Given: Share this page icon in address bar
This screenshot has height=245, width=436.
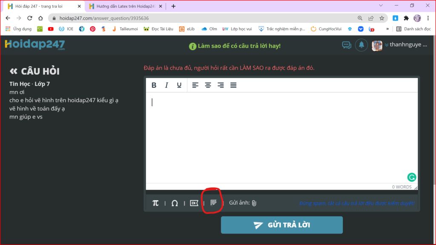Looking at the screenshot, I should pos(371,18).
